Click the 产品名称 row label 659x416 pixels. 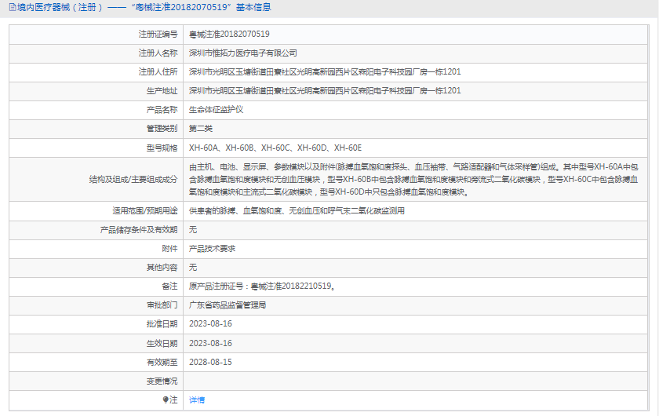pyautogui.click(x=162, y=110)
